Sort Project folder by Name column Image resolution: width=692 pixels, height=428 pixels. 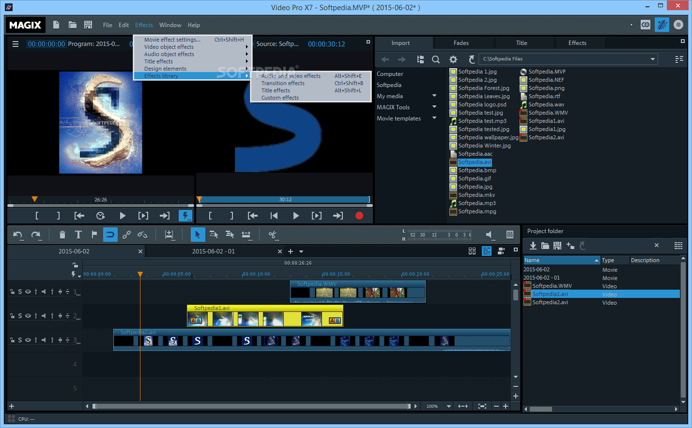click(x=561, y=260)
